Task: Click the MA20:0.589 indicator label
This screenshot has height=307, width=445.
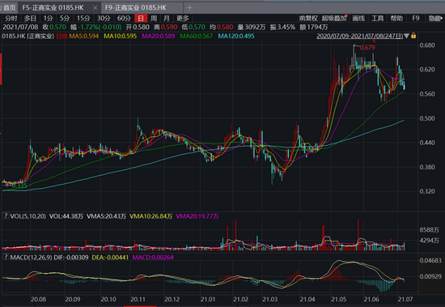Action: pos(159,36)
